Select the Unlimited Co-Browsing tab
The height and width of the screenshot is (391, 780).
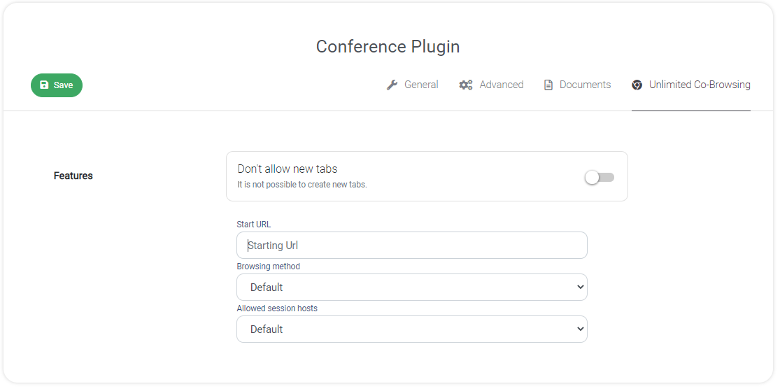pos(691,85)
